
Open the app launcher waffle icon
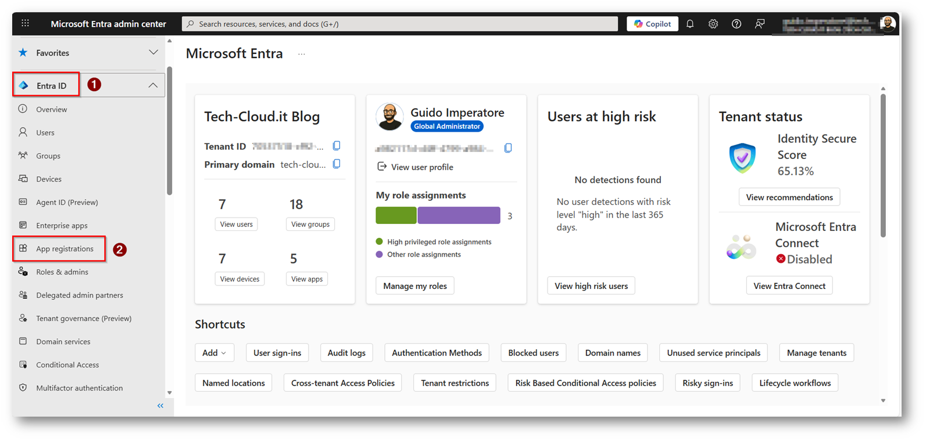coord(25,24)
